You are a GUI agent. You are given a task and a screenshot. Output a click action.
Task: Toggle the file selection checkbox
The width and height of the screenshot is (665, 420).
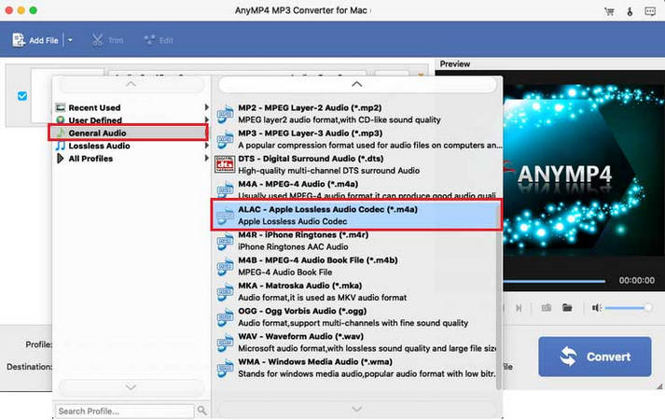click(22, 96)
